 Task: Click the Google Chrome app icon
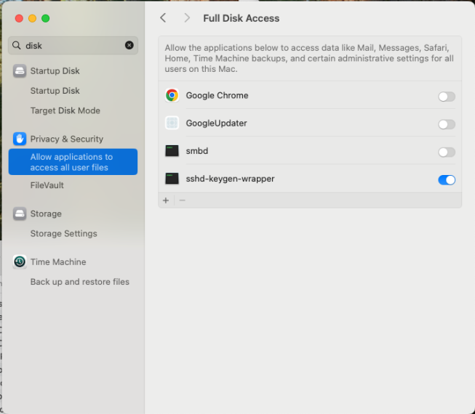(x=172, y=95)
